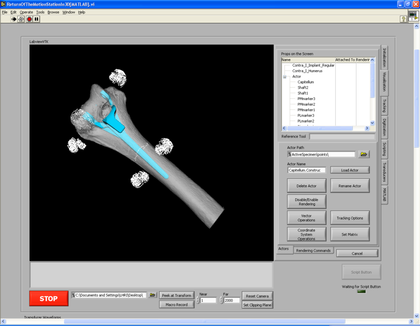Select Contra_I_Implant_Regular in props tree
This screenshot has height=326, width=420.
coord(313,65)
